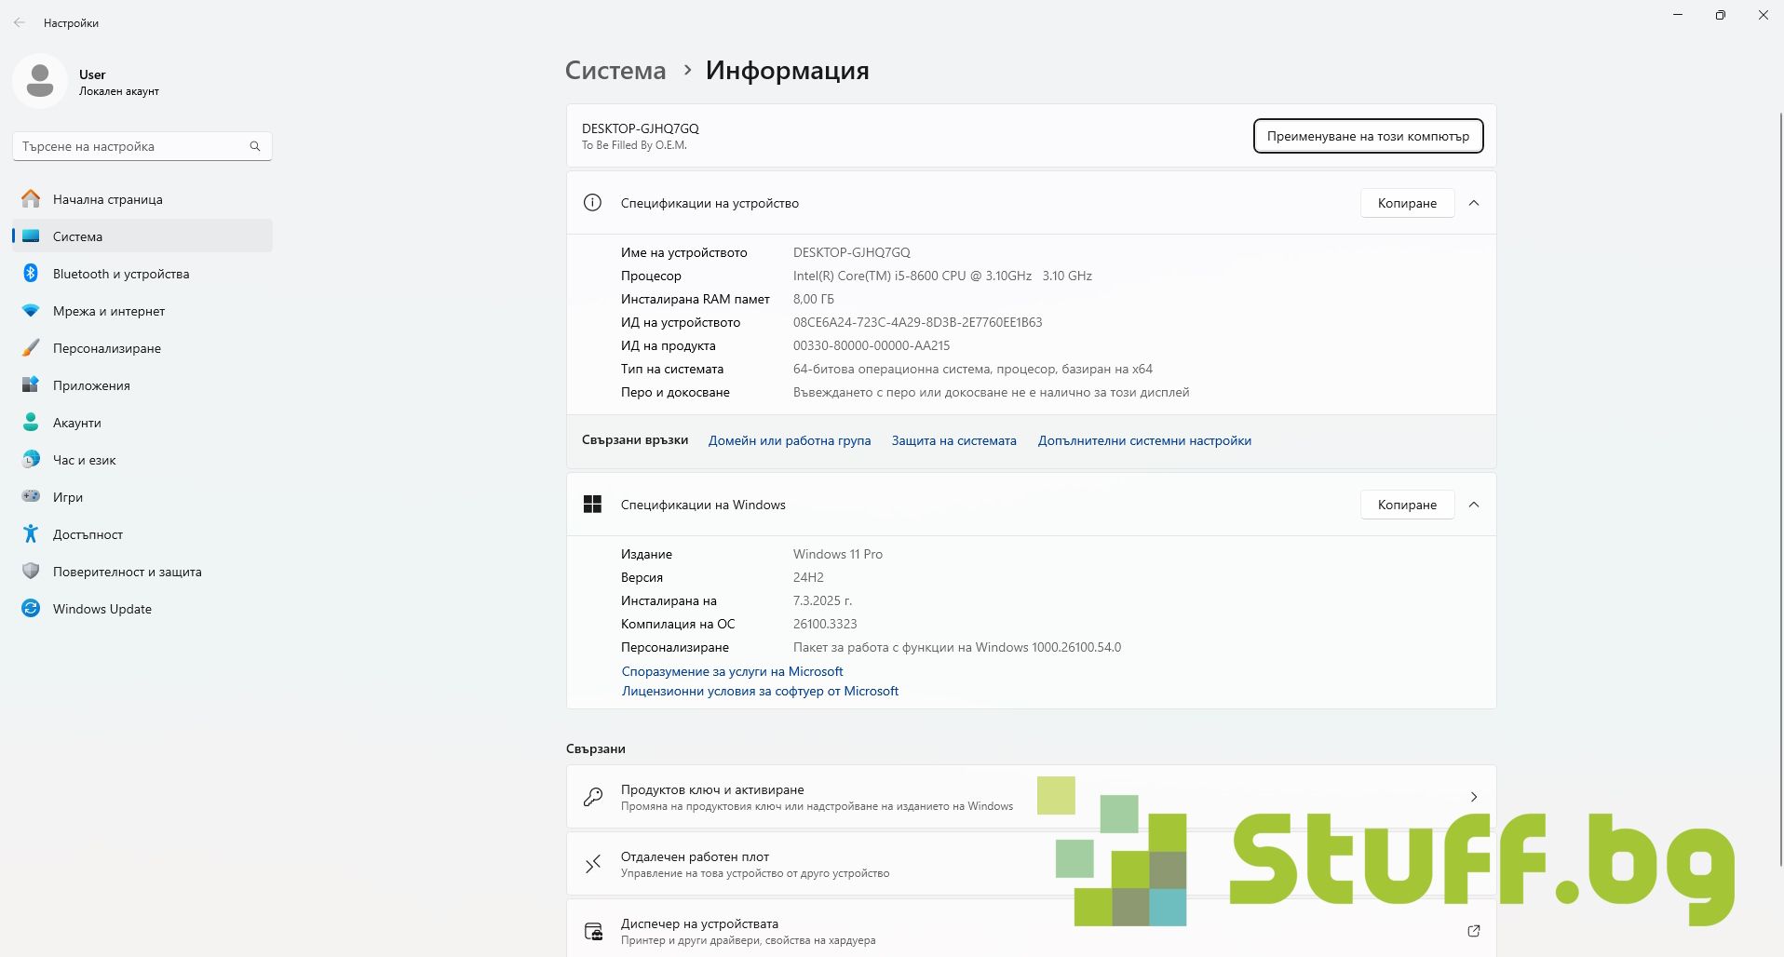Click the install date 7.3.2025 г.
Screen dimensions: 1784x957
tap(822, 600)
